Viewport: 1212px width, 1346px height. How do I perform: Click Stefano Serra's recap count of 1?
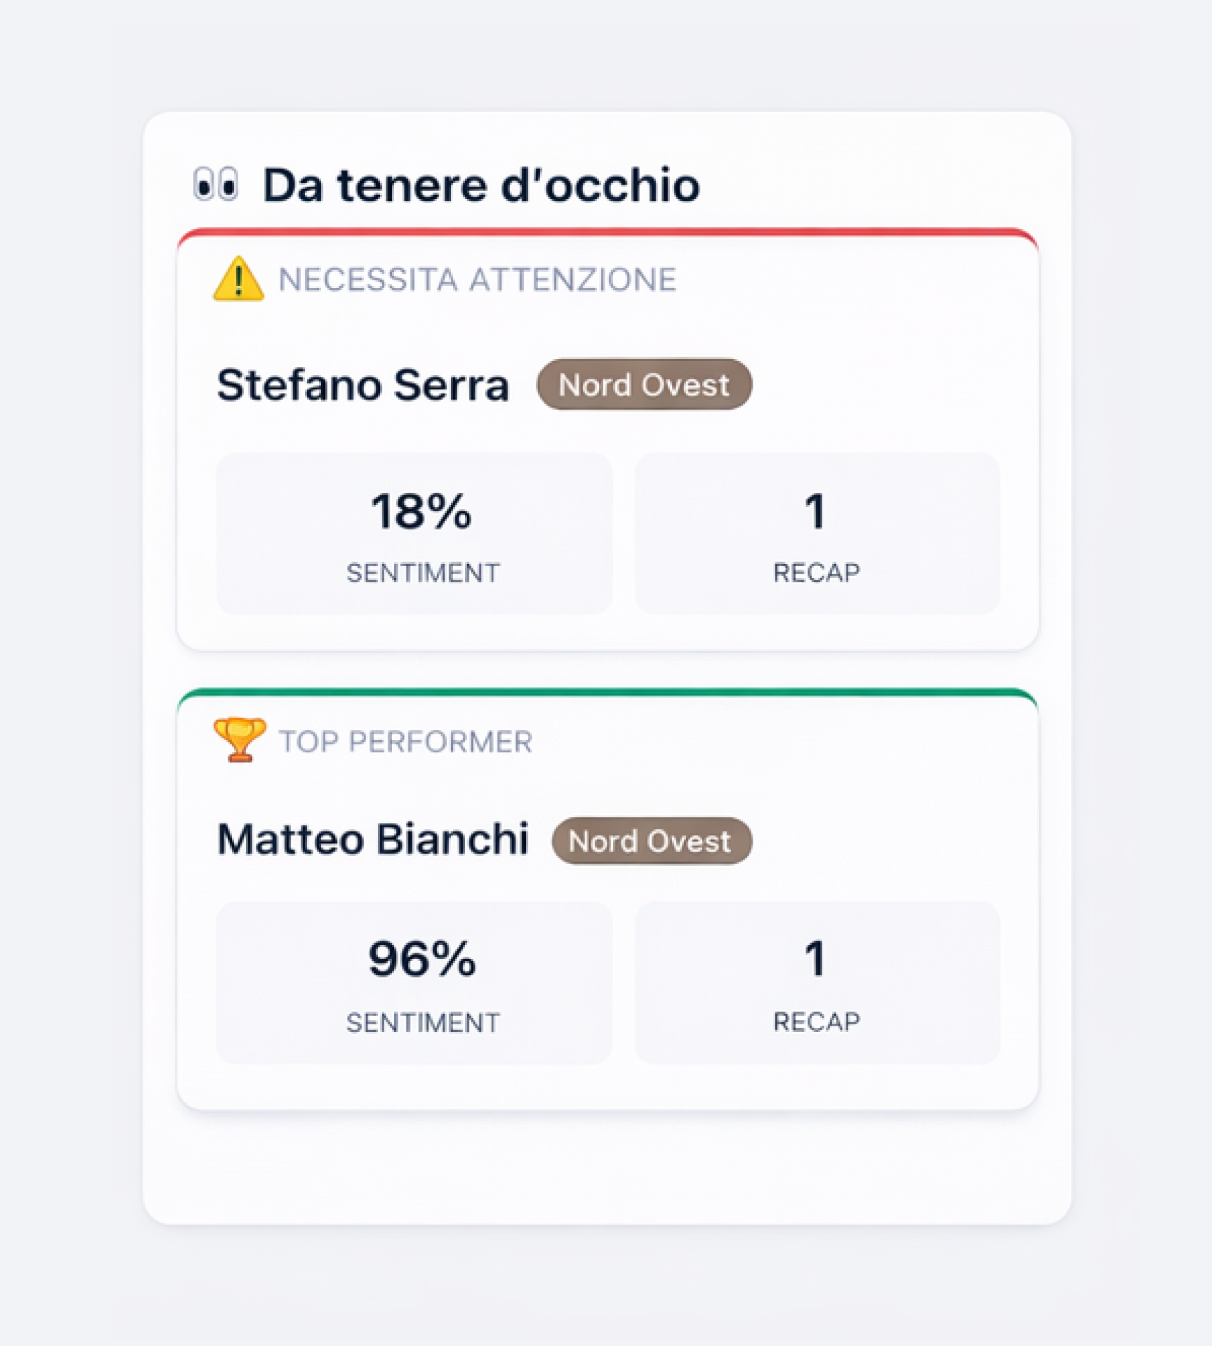[x=815, y=512]
